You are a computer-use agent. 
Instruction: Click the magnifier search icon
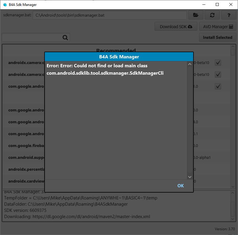[x=65, y=37]
